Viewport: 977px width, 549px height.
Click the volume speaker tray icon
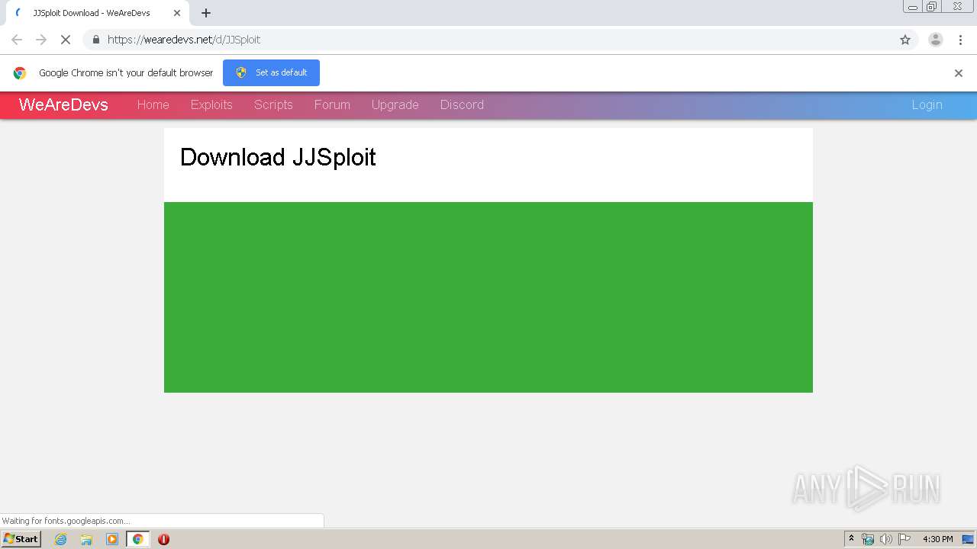(886, 539)
